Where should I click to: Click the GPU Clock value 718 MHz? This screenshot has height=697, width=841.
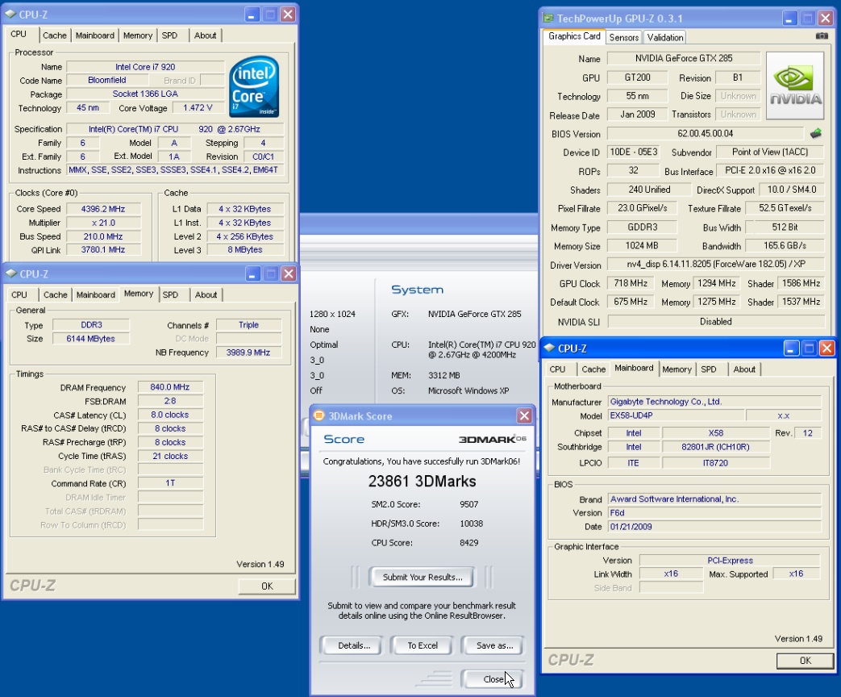click(x=631, y=283)
